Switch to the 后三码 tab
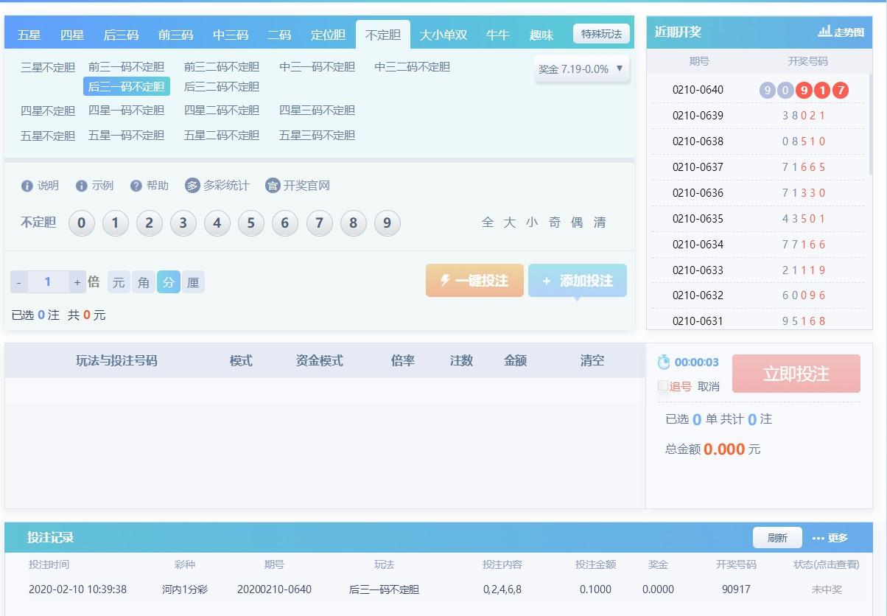887x616 pixels. click(121, 35)
